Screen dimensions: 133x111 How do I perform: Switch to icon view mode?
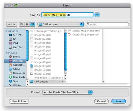pos(22,24)
